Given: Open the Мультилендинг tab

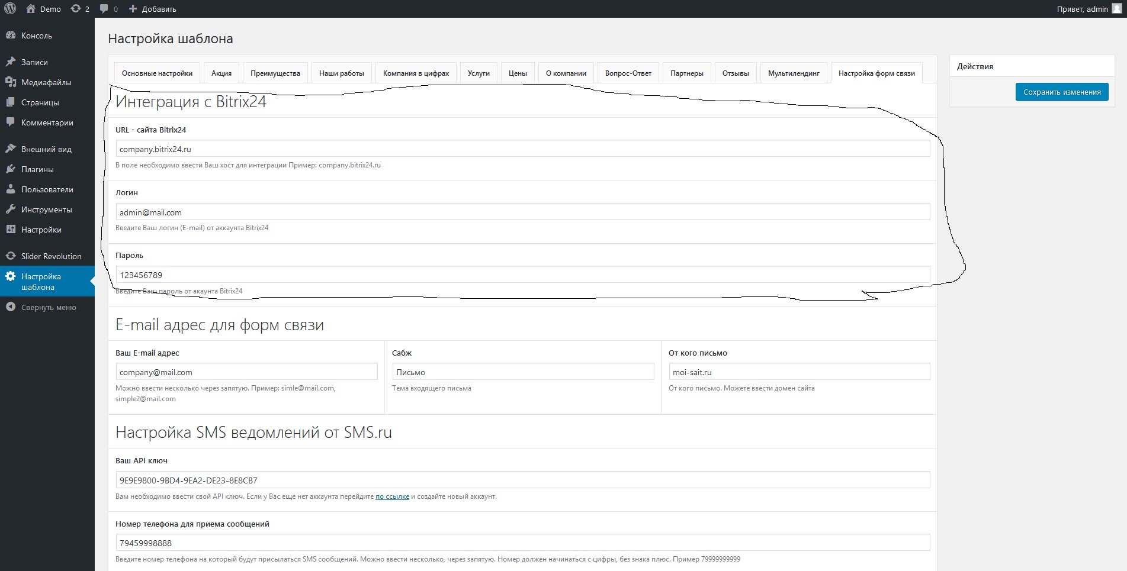Looking at the screenshot, I should (794, 73).
